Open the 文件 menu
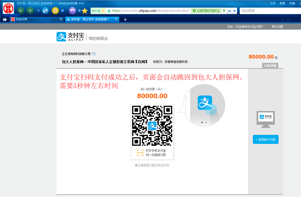301x197 pixels. click(x=273, y=3)
